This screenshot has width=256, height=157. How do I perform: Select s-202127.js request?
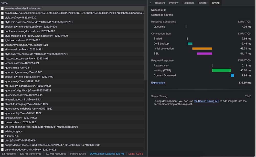(x=72, y=136)
